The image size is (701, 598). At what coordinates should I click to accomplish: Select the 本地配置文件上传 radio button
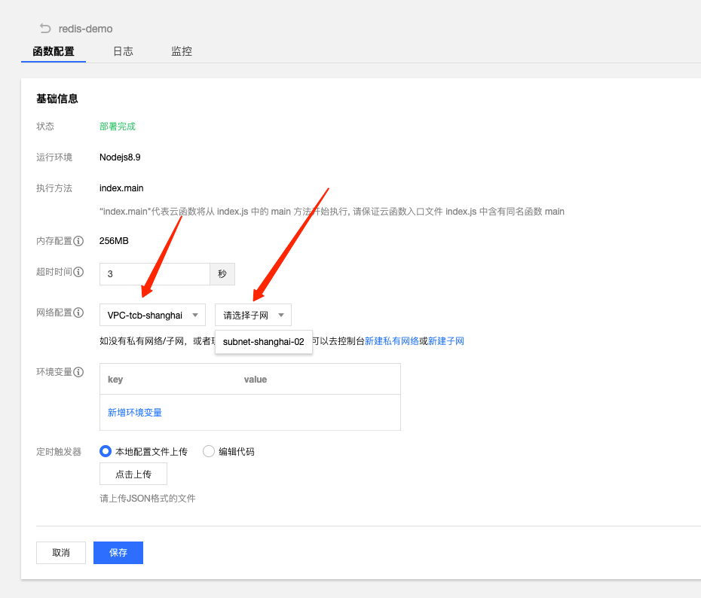106,451
